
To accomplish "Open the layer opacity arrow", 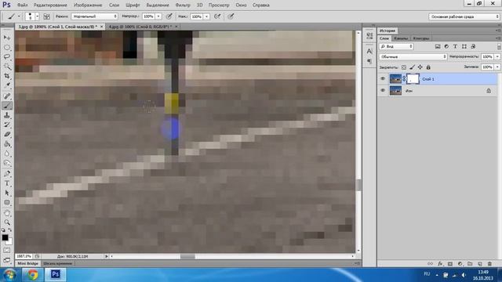I will (x=497, y=56).
